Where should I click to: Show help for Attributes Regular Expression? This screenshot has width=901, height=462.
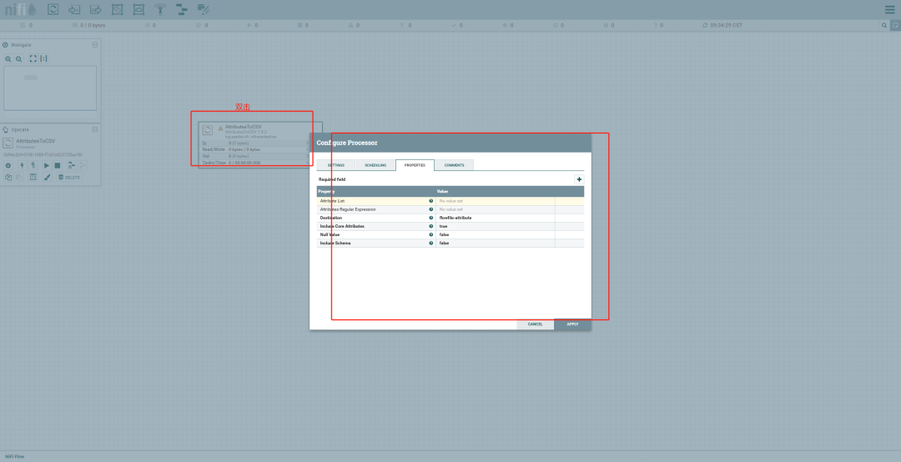pos(431,209)
